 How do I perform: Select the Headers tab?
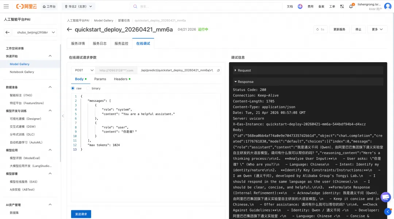pos(122,79)
